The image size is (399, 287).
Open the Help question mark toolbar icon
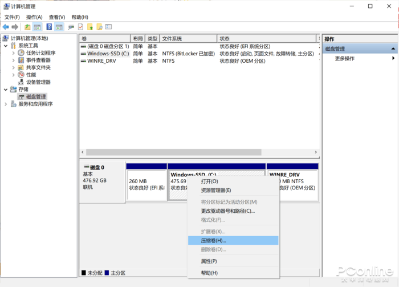tap(49, 27)
